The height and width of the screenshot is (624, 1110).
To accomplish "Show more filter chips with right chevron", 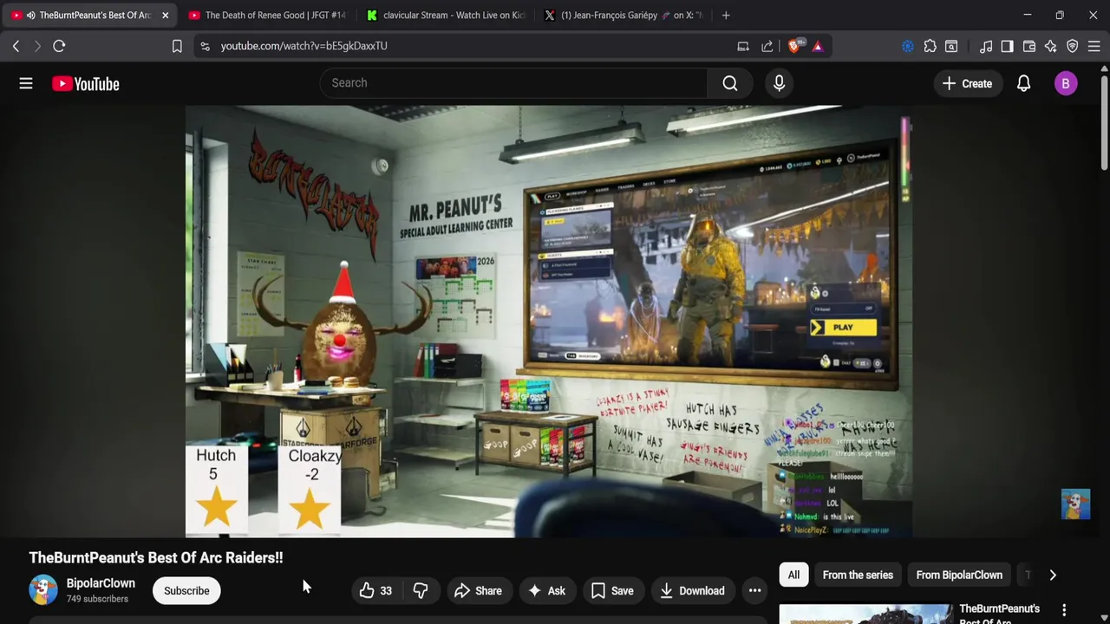I will 1053,575.
